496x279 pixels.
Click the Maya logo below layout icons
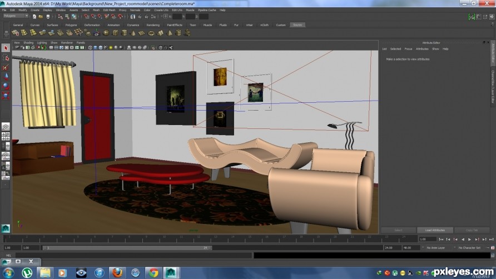6,228
